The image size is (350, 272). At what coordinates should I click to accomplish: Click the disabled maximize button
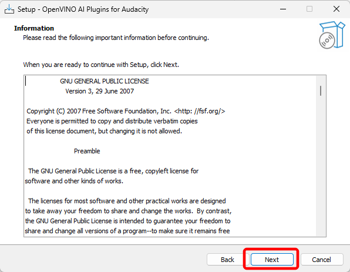309,9
